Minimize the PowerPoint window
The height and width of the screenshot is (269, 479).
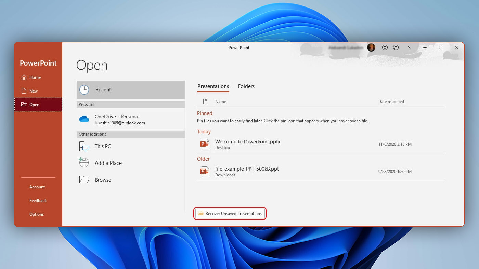point(425,48)
